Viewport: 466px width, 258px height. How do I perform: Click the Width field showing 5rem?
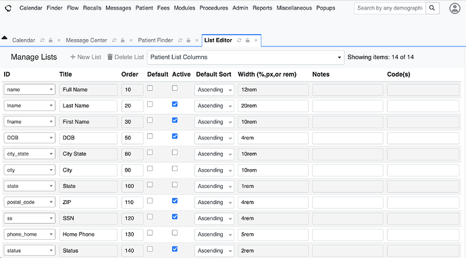click(x=273, y=234)
